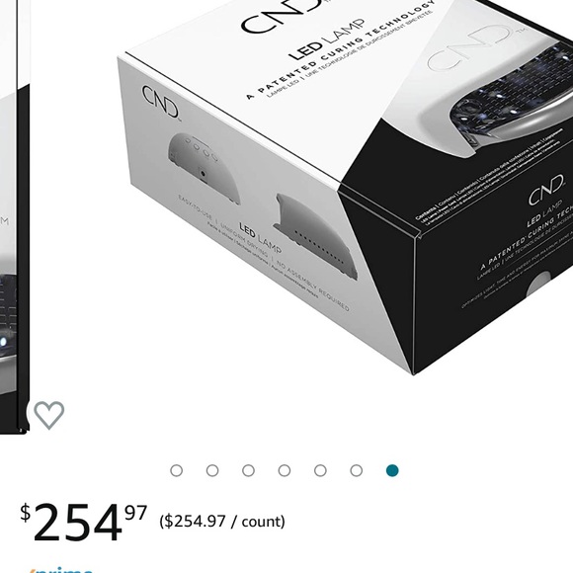Click the active teal seventh carousel dot

[392, 470]
